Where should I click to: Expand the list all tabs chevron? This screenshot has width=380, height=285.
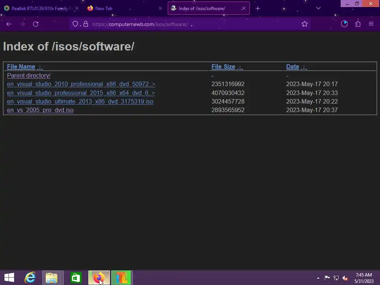(x=318, y=8)
